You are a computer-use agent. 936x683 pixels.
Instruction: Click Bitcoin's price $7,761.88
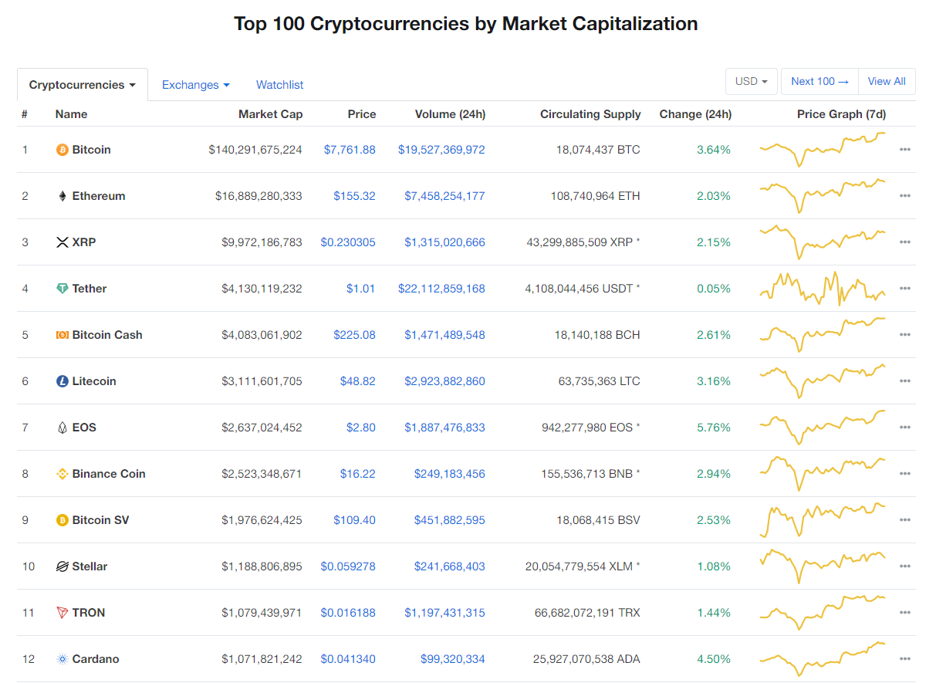(350, 150)
